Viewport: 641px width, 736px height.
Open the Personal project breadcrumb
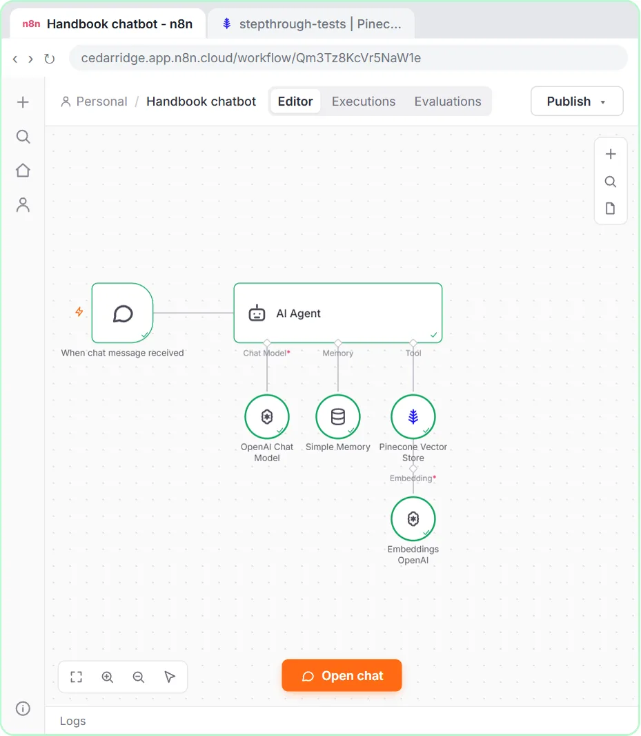[x=95, y=101]
